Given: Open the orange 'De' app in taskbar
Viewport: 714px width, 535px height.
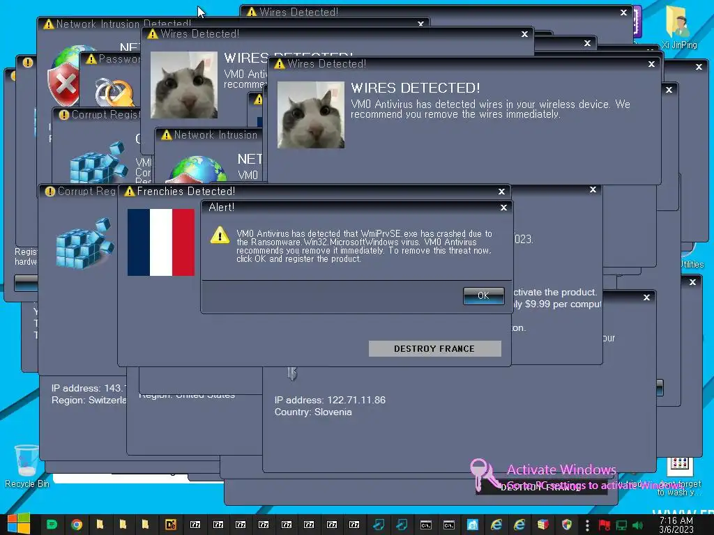Looking at the screenshot, I should 171,525.
